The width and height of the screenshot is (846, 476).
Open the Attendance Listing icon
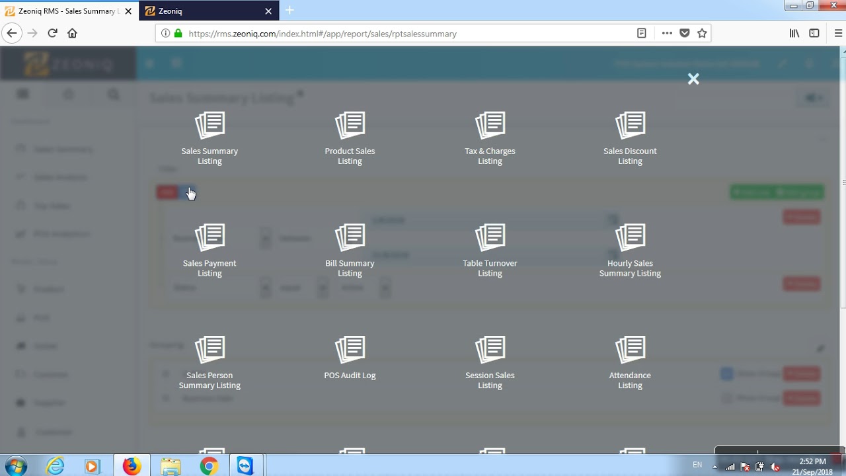click(x=631, y=350)
